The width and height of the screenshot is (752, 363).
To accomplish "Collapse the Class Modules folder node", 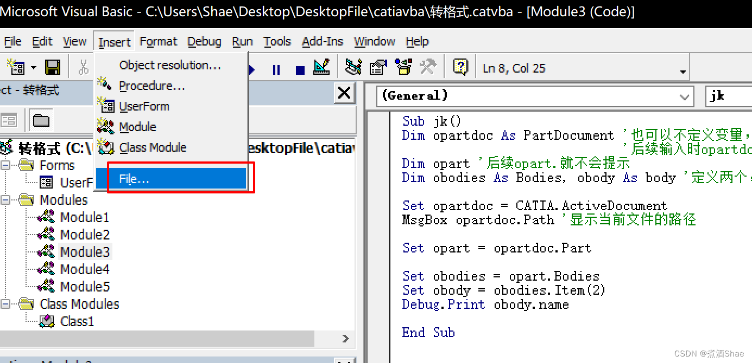I will (x=5, y=304).
